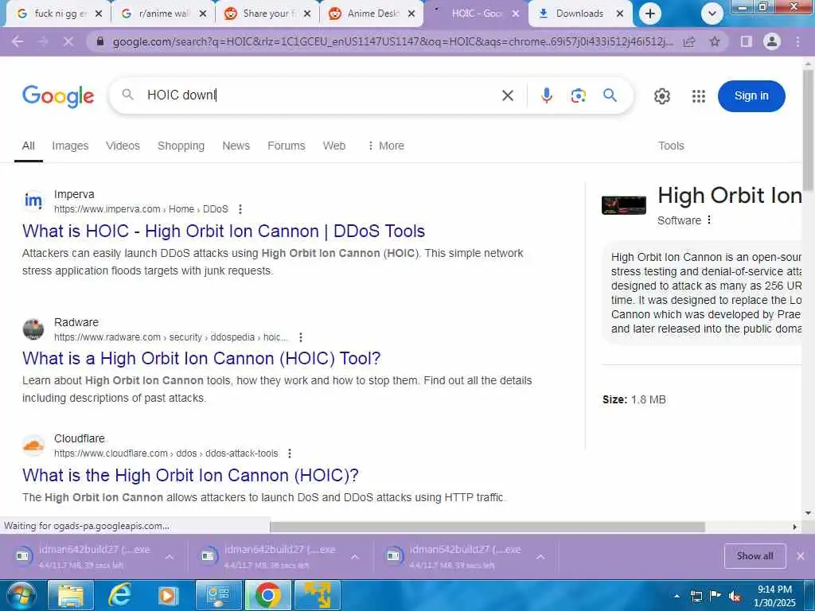This screenshot has height=611, width=815.
Task: Launch Internet Explorer from the taskbar
Action: (x=120, y=595)
